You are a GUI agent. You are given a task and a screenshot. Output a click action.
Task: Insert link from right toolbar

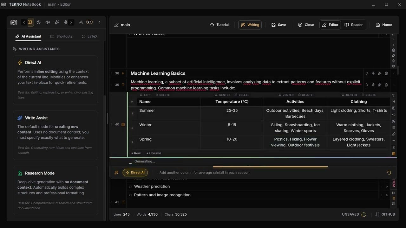pos(394,134)
